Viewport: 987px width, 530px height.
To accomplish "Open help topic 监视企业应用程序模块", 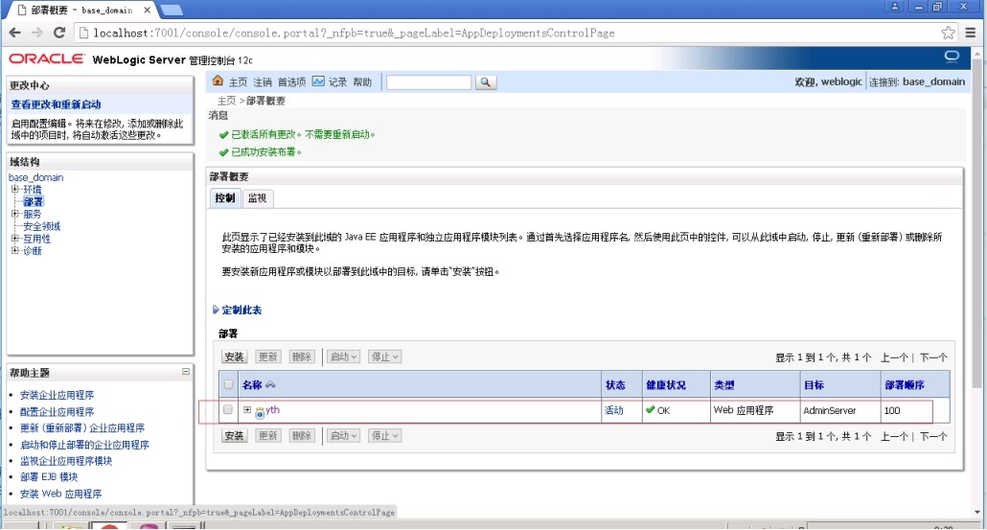I will tap(66, 461).
